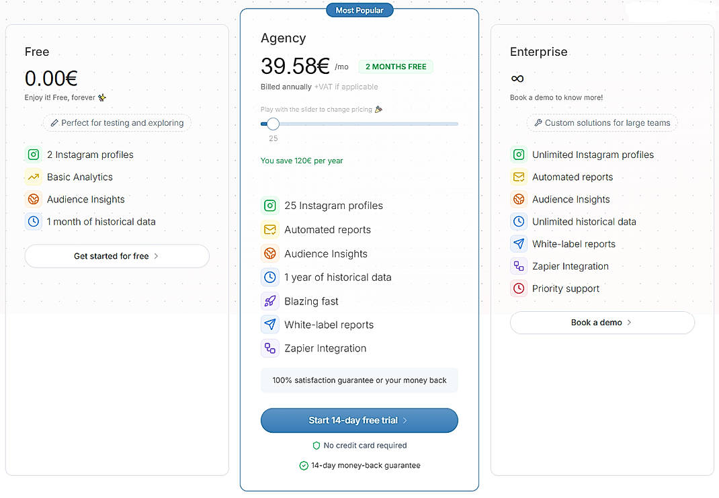The image size is (719, 498).
Task: Click the Agency plan title
Action: [284, 38]
